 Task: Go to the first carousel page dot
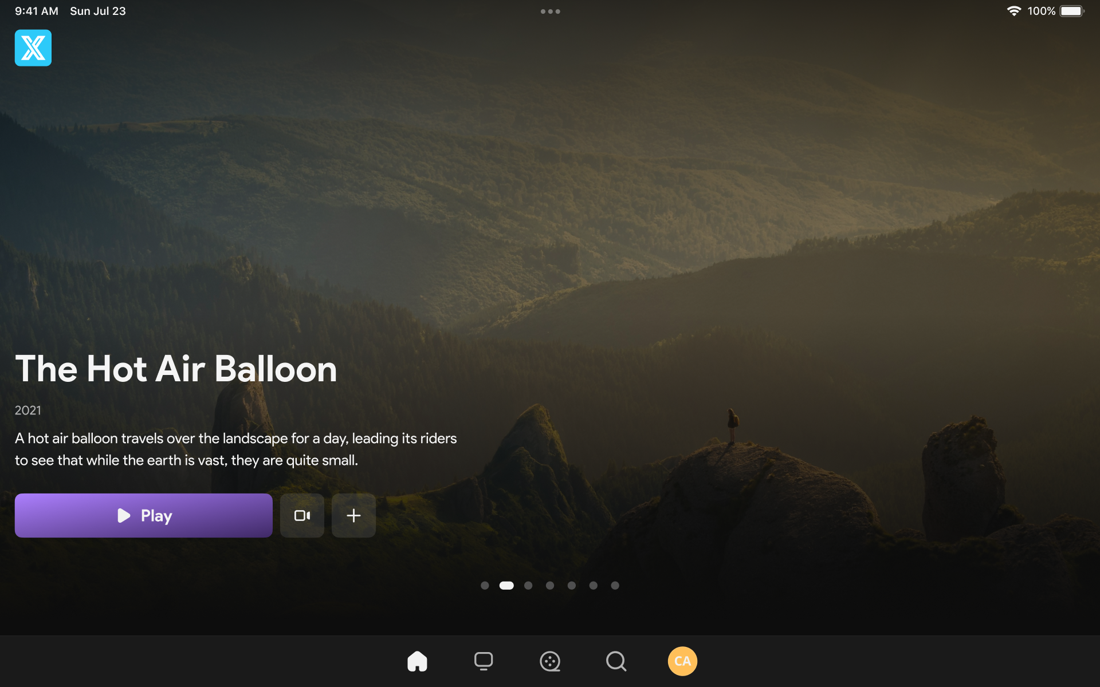[485, 585]
